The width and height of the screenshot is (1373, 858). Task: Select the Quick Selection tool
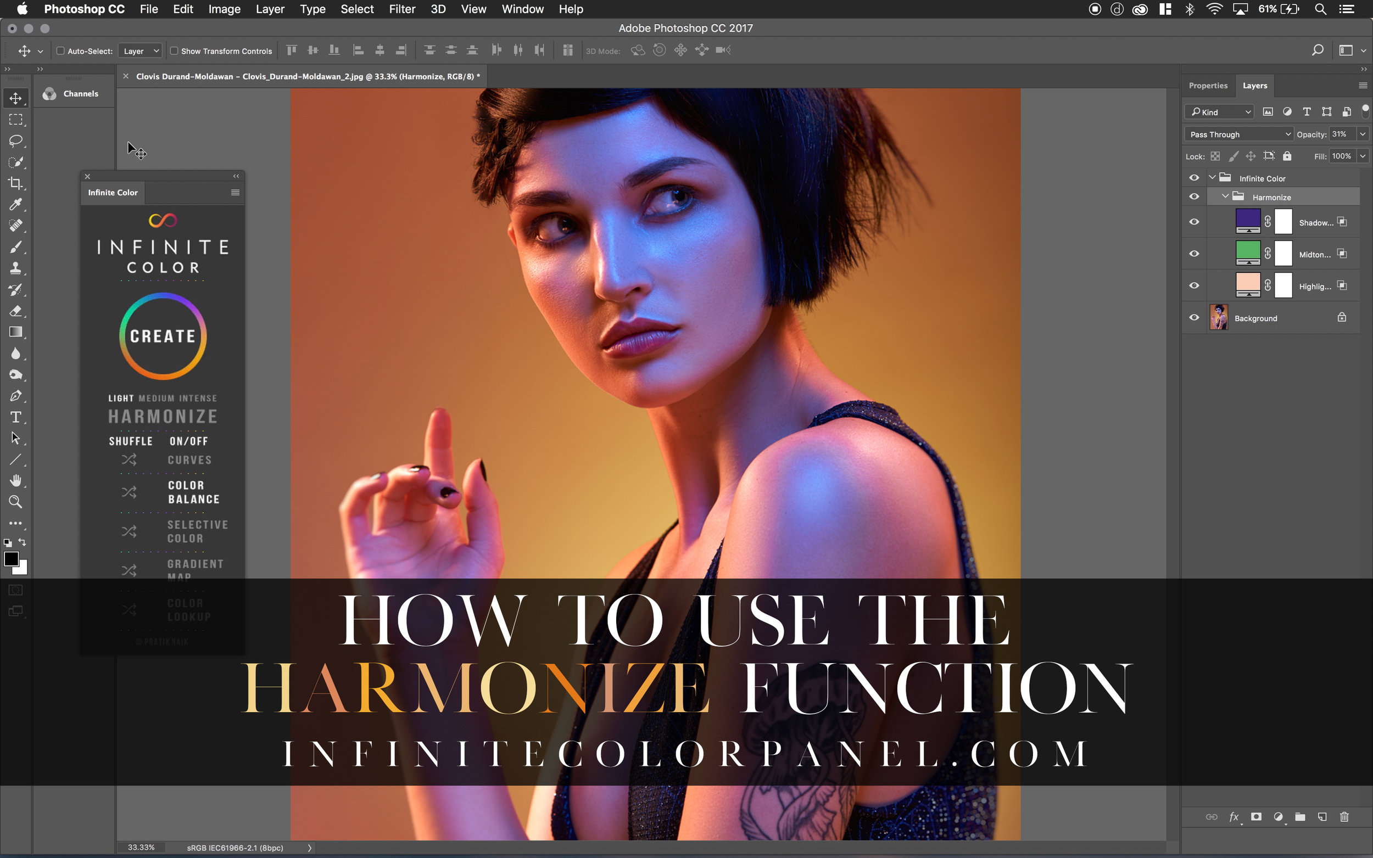coord(16,162)
